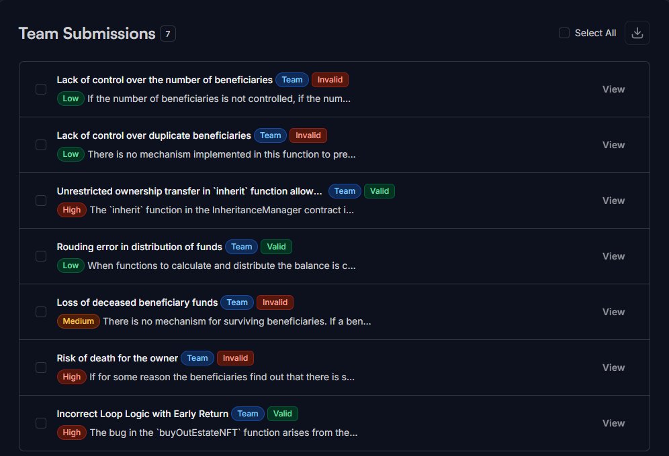
Task: Tick checkbox for 'duplicate beneficiaries' submission
Action: [41, 145]
